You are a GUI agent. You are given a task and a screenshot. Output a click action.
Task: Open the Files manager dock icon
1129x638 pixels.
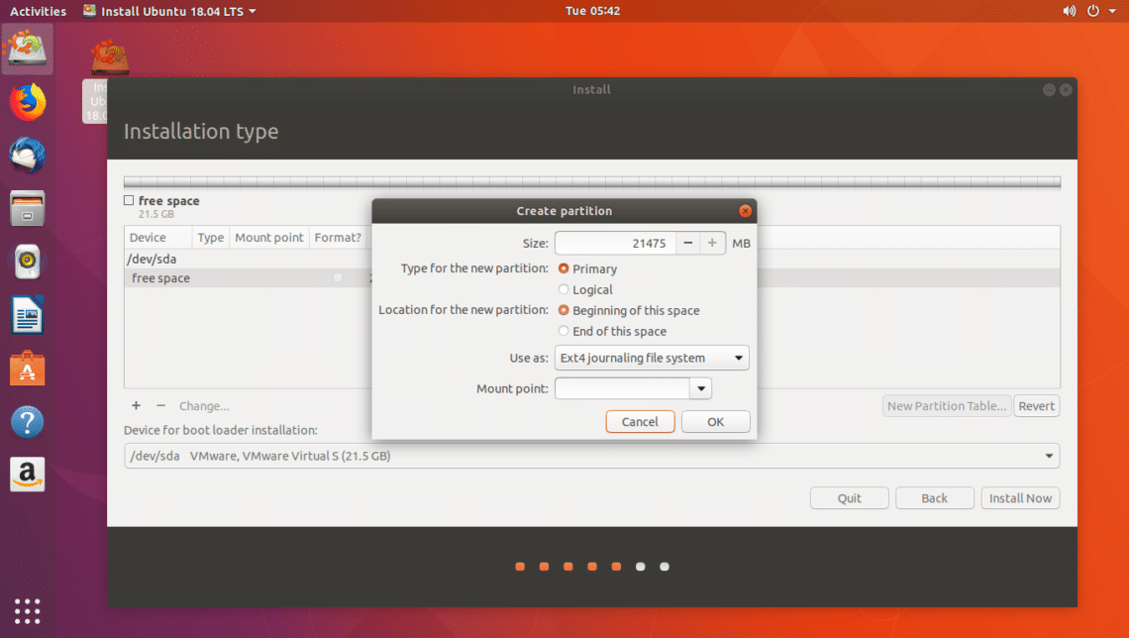28,209
